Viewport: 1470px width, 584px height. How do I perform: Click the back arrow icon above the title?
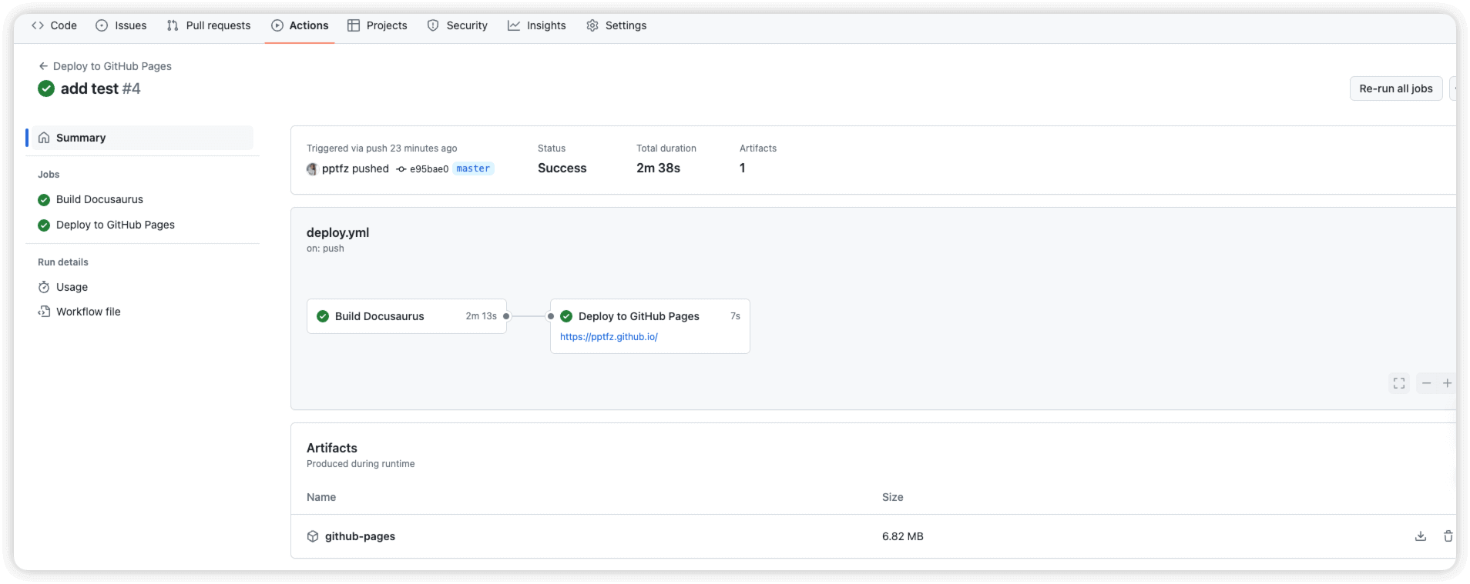(43, 66)
